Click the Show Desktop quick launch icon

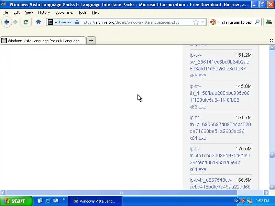56,201
